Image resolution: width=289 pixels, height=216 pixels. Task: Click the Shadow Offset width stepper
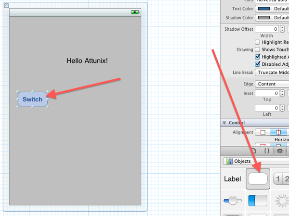pyautogui.click(x=282, y=29)
